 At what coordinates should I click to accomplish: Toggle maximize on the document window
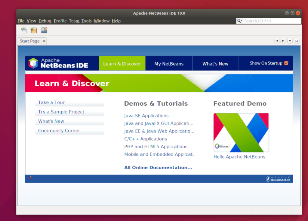tap(296, 41)
